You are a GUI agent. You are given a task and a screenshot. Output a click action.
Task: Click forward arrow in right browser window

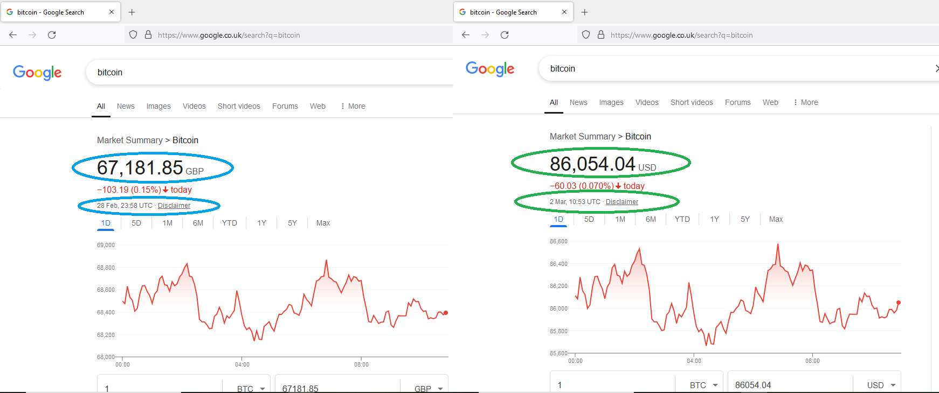[x=485, y=35]
